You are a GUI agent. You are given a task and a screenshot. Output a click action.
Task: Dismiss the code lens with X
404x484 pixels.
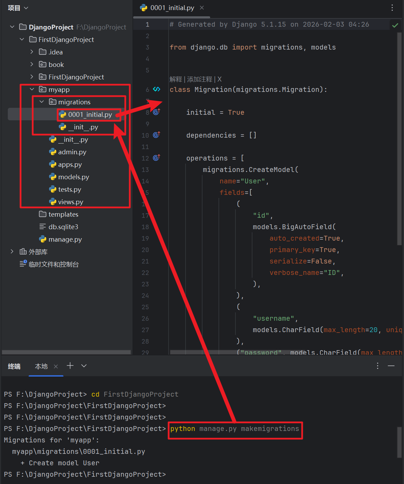[x=220, y=79]
